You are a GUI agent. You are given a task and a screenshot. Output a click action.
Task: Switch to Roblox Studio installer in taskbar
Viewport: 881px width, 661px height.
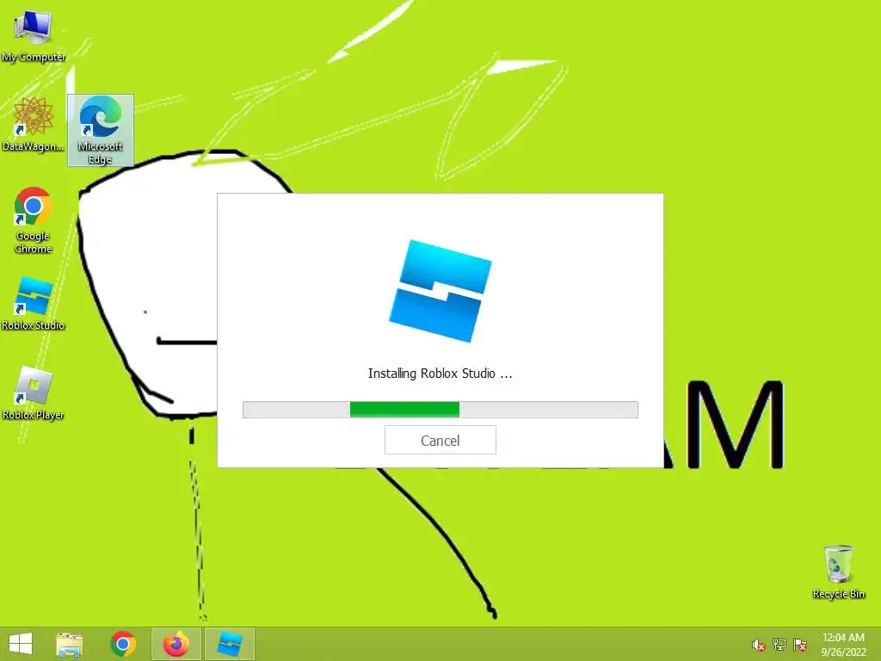(x=229, y=644)
